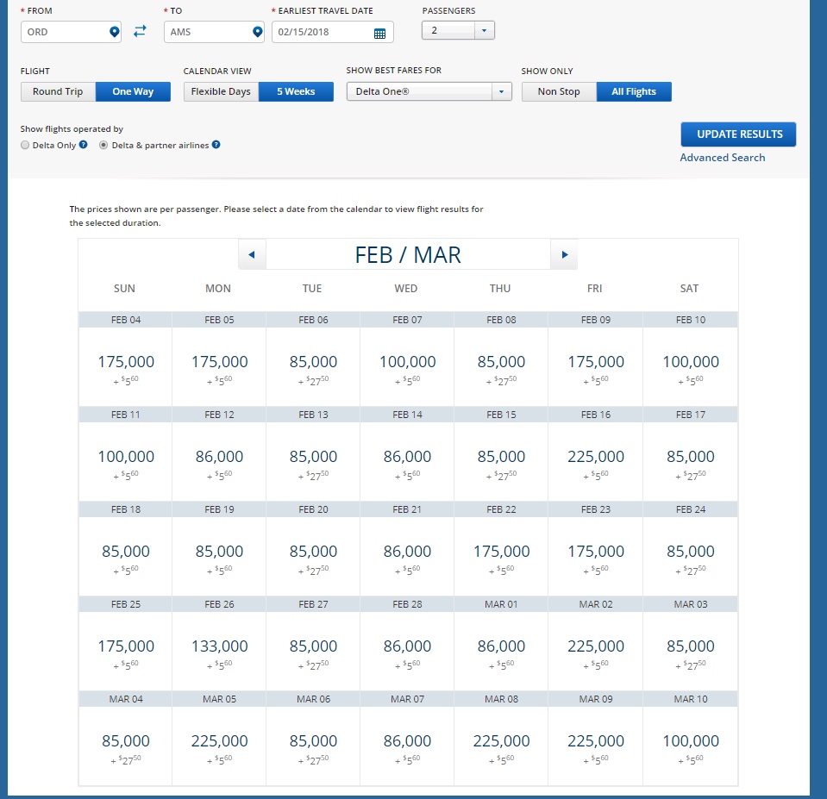
Task: Switch to Round Trip flight type
Action: pyautogui.click(x=58, y=91)
